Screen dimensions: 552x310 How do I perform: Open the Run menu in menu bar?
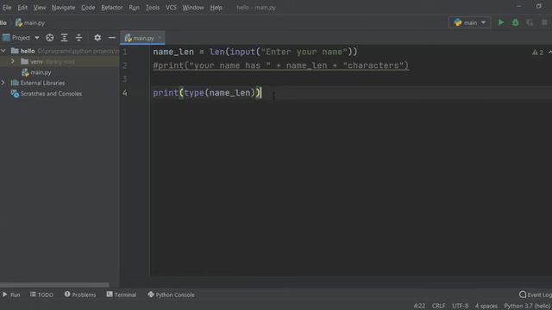134,8
